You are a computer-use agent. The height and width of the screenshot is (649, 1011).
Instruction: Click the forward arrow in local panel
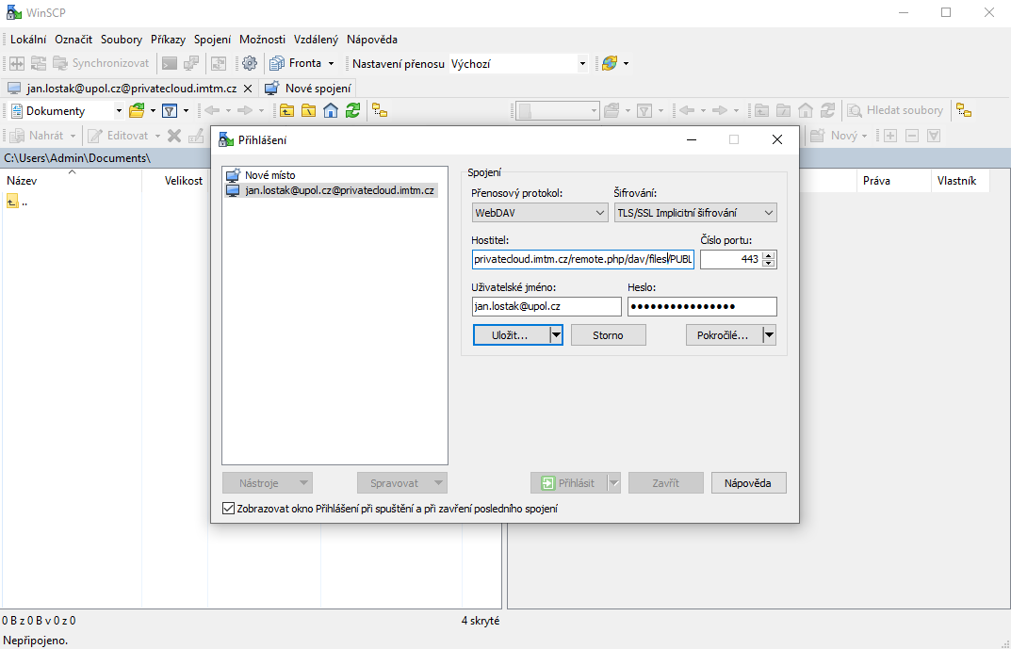pyautogui.click(x=245, y=111)
